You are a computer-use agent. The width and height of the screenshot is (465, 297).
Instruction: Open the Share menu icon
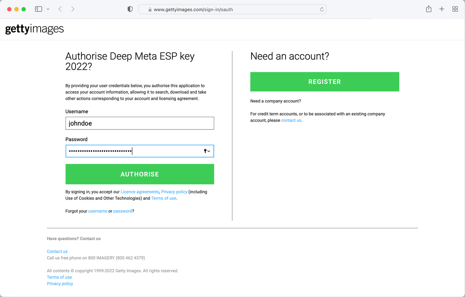[x=429, y=9]
